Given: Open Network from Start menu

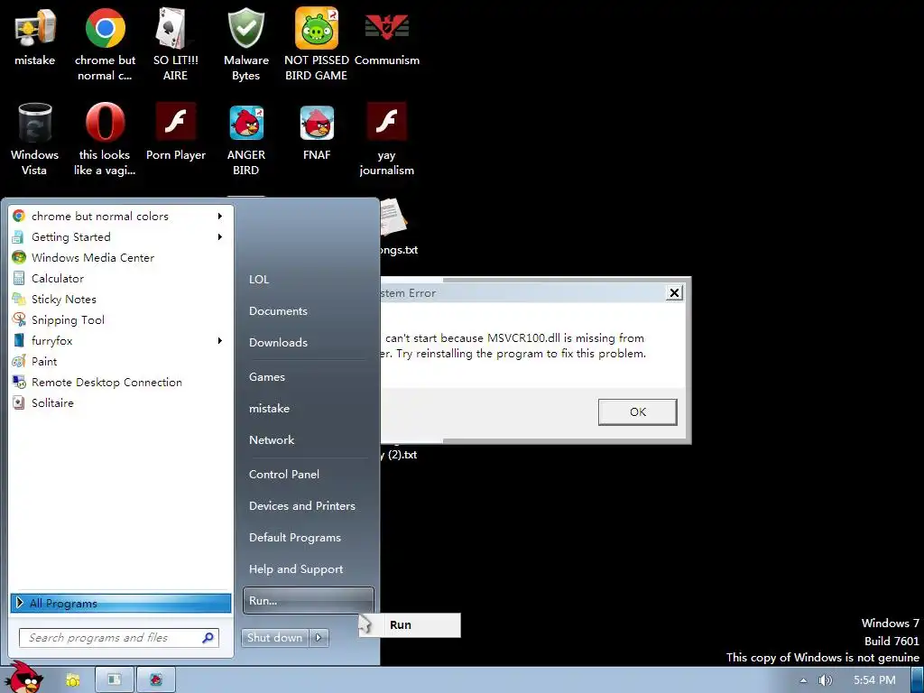Looking at the screenshot, I should [x=272, y=440].
